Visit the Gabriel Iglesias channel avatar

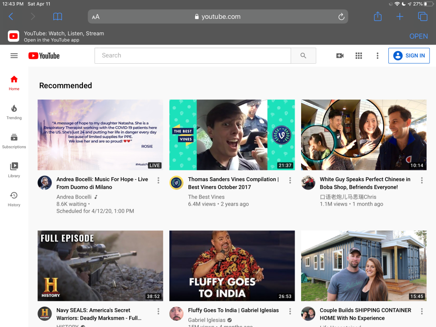point(176,314)
